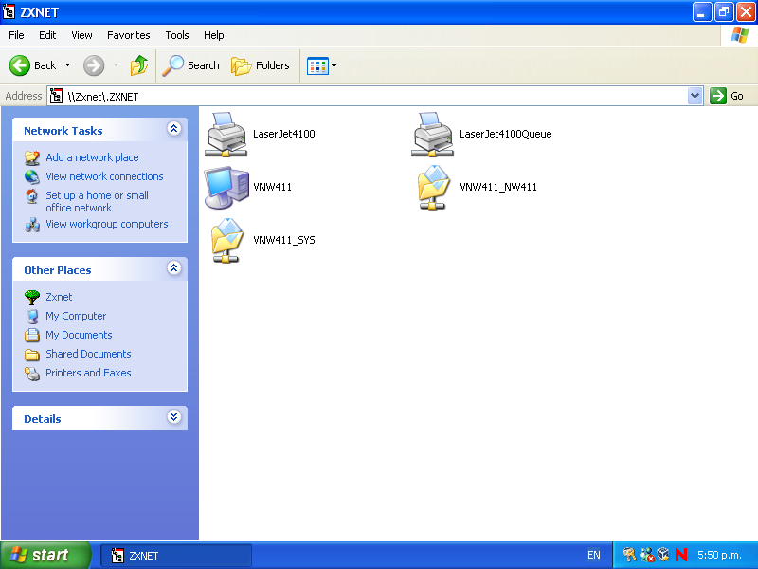
Task: Click the 'LaserJet4100' label text
Action: click(284, 134)
